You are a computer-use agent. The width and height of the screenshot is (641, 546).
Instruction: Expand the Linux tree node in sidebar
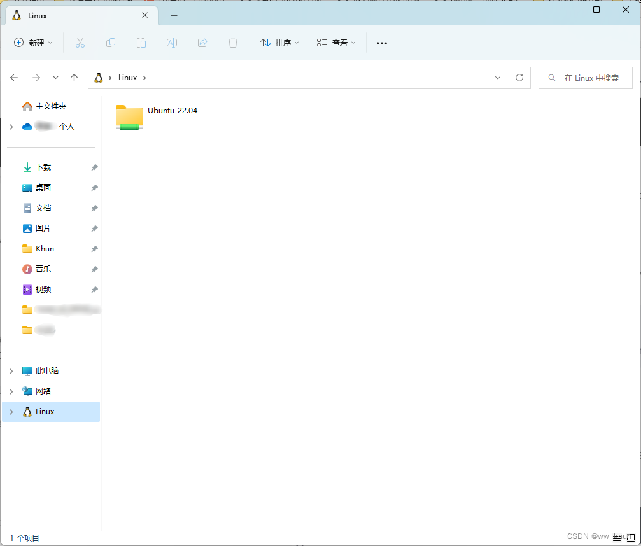[11, 412]
